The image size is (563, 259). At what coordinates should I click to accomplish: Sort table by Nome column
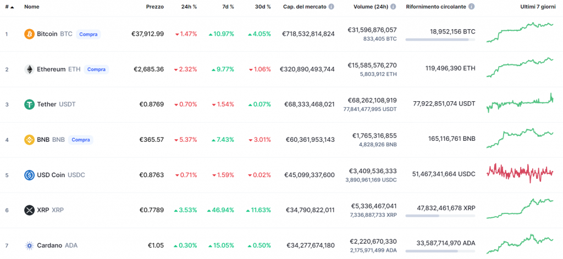[32, 7]
